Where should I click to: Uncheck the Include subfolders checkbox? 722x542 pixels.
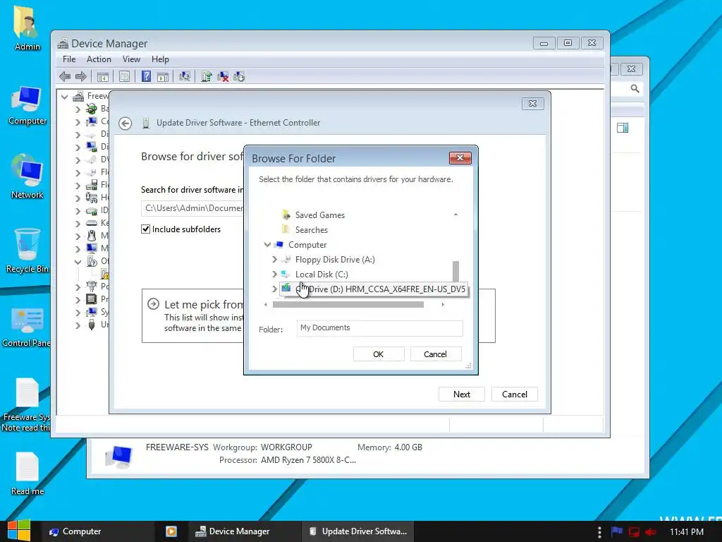(x=145, y=229)
